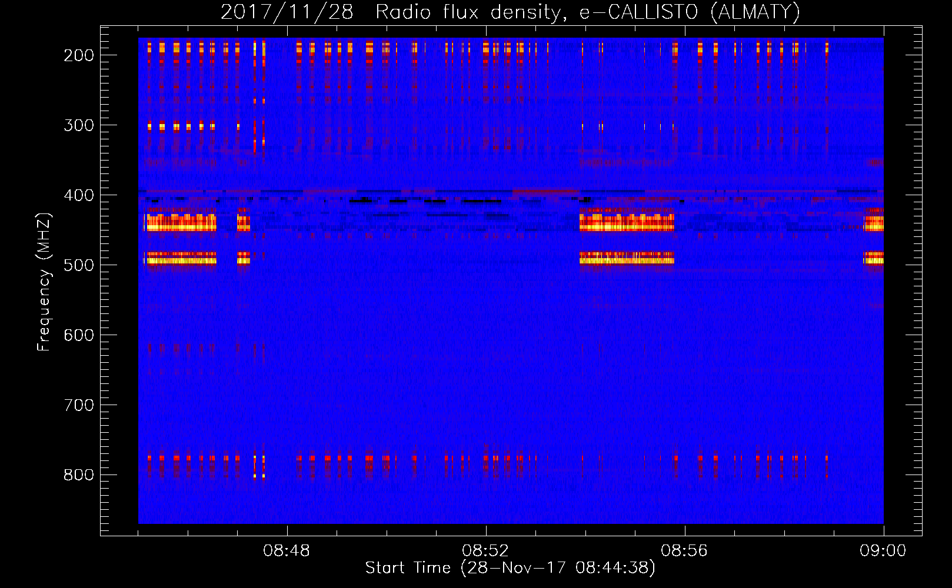Click the 'Start Time (28-Nov-17 08:44:38)' axis label
Screen dimensions: 952x588
click(510, 568)
